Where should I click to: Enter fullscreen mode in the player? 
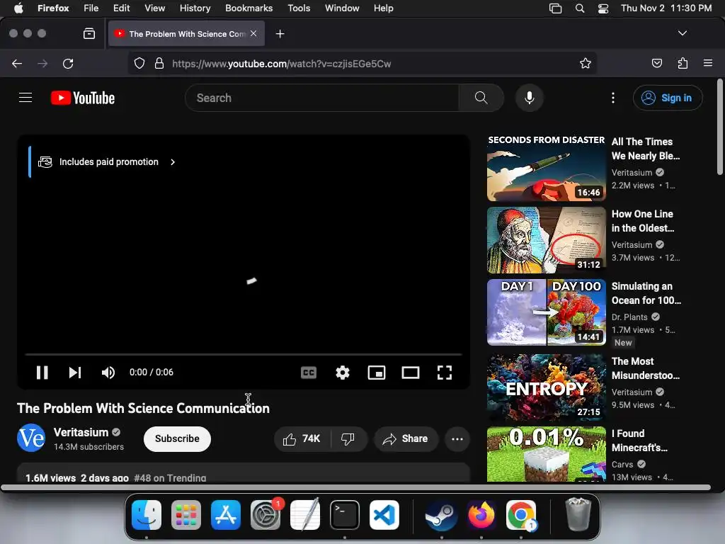click(x=445, y=373)
